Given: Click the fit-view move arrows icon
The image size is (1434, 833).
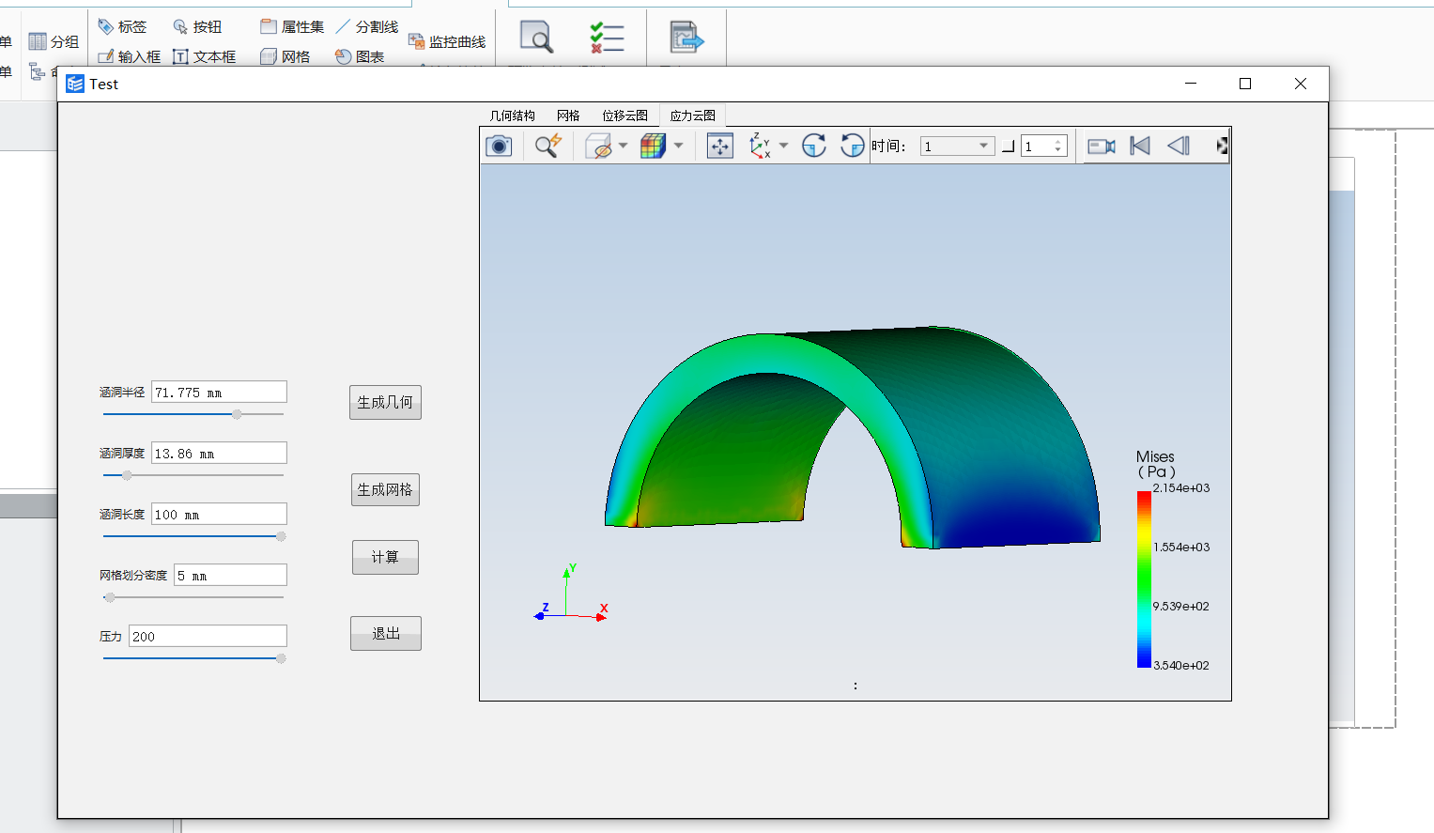Looking at the screenshot, I should point(720,146).
